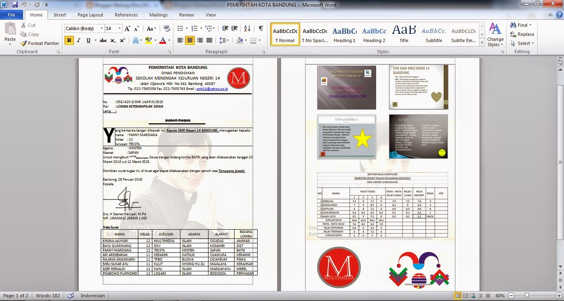564x301 pixels.
Task: Click the smk14@yahoo.co.id email link
Action: [x=212, y=89]
